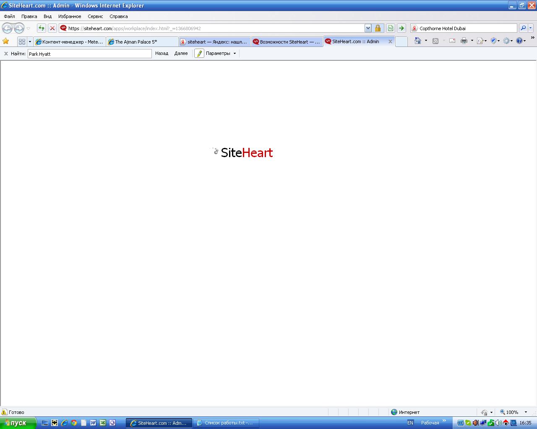Launch Google Chrome from quick launch
537x429 pixels.
point(74,423)
